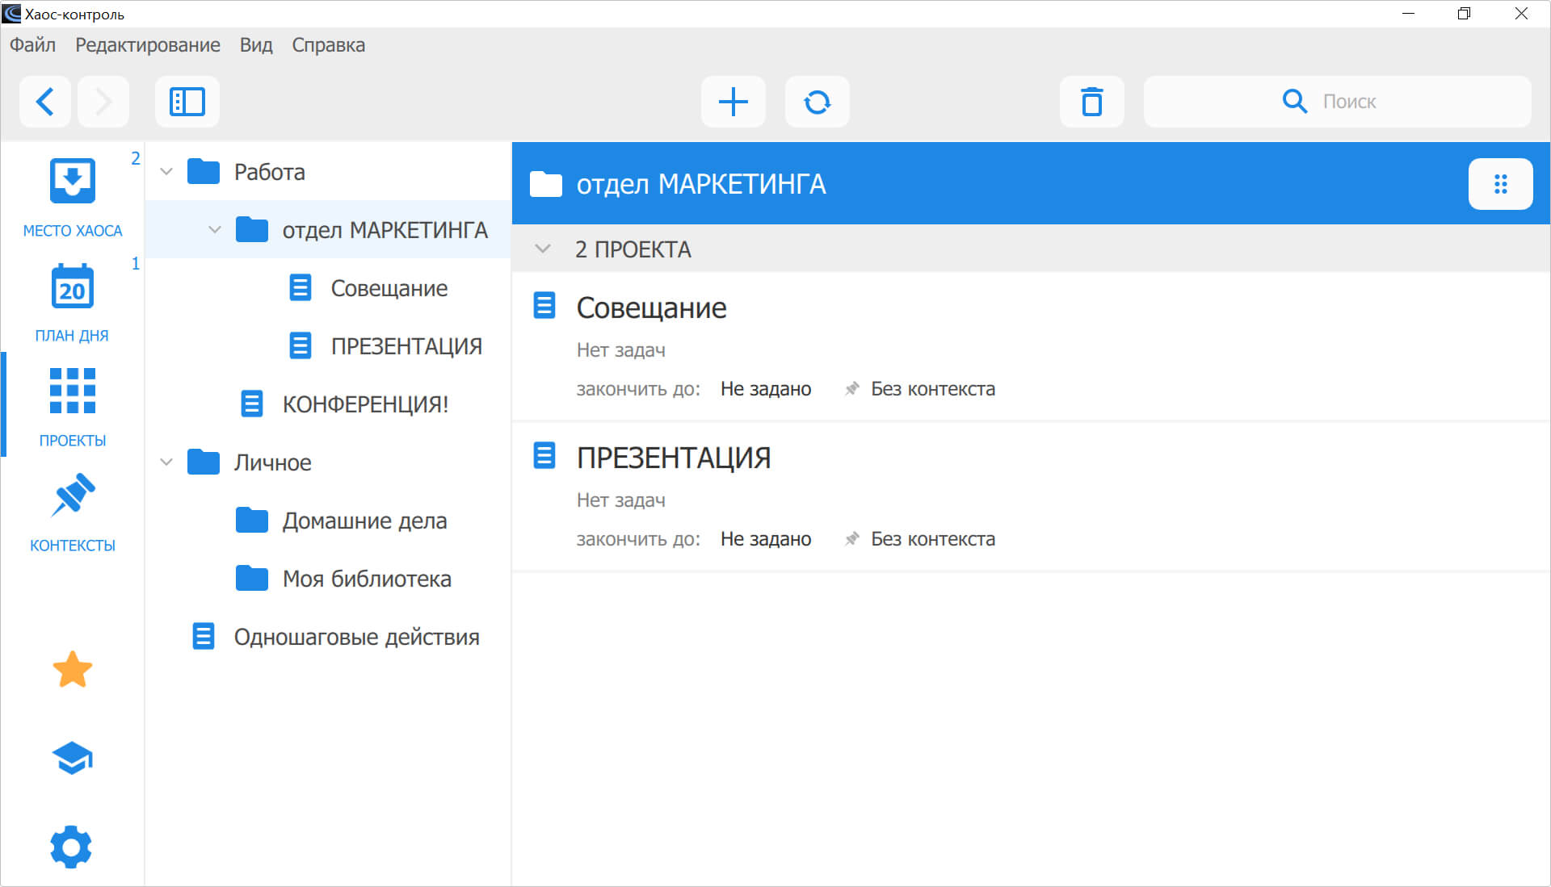1551x887 pixels.
Task: Collapse the отдел МАРКЕТИНГА tree chevron
Action: [215, 229]
